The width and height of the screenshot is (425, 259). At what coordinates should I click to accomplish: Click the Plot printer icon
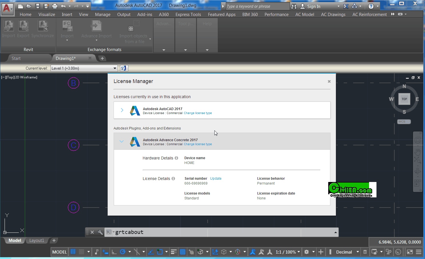(x=55, y=6)
